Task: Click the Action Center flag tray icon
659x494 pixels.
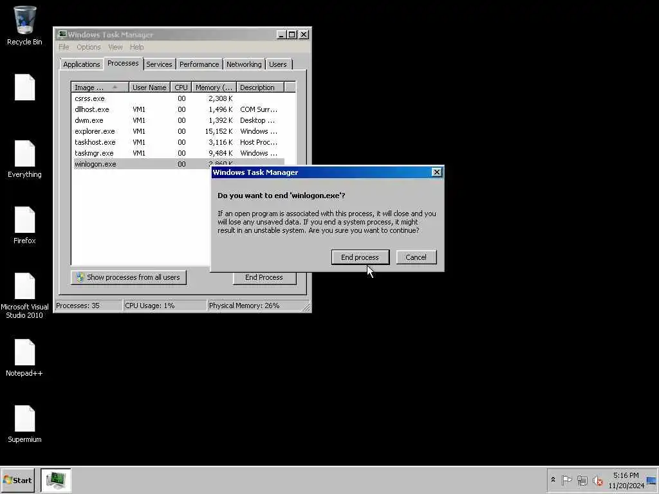Action: tap(566, 480)
